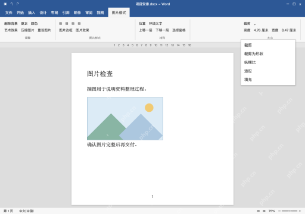The height and width of the screenshot is (214, 305).
Task: Switch to the 插入 ribbon tab
Action: click(x=32, y=12)
